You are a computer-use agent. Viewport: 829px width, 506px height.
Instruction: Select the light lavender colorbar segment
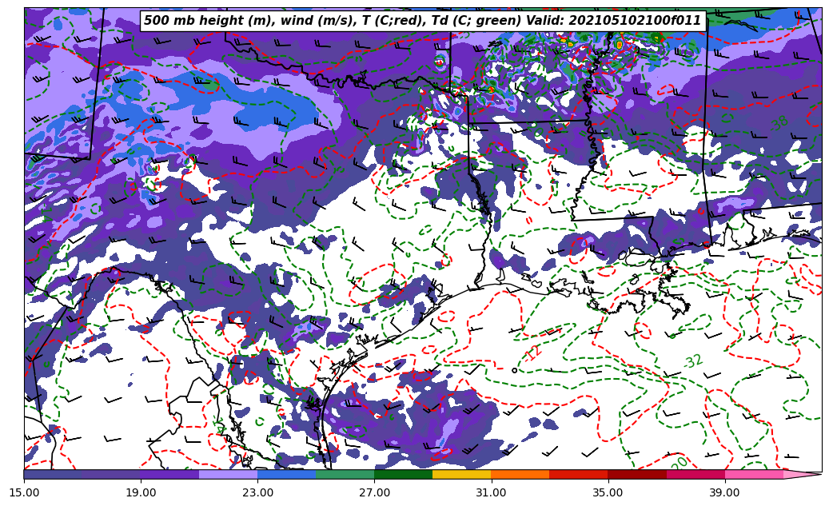tap(228, 474)
